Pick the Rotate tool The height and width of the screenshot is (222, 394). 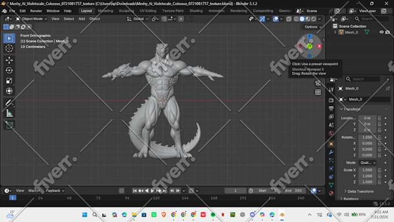(9, 70)
